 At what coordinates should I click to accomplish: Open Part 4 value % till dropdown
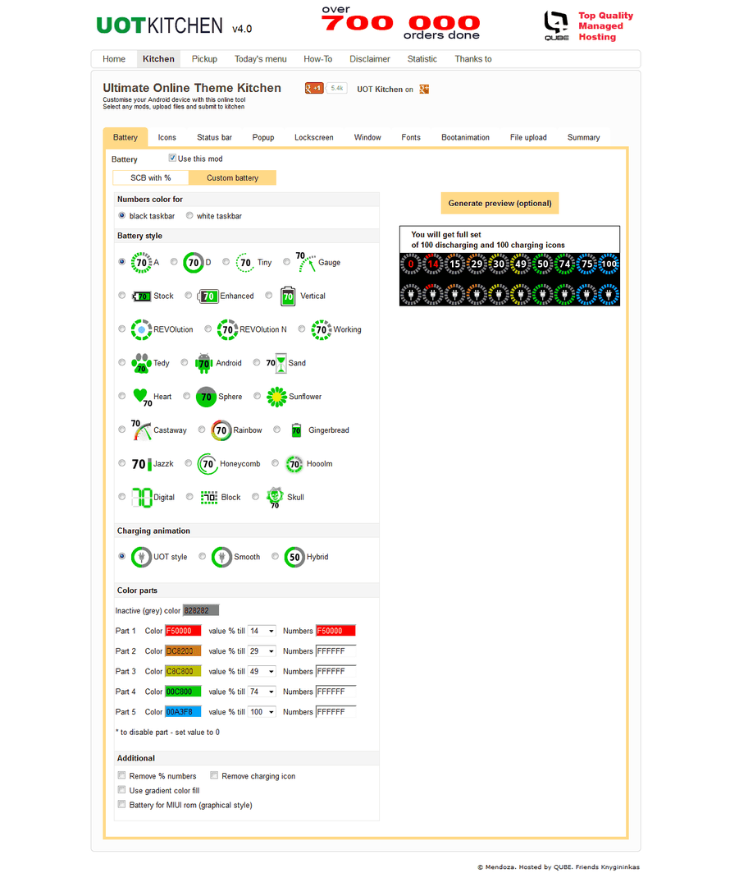[262, 692]
